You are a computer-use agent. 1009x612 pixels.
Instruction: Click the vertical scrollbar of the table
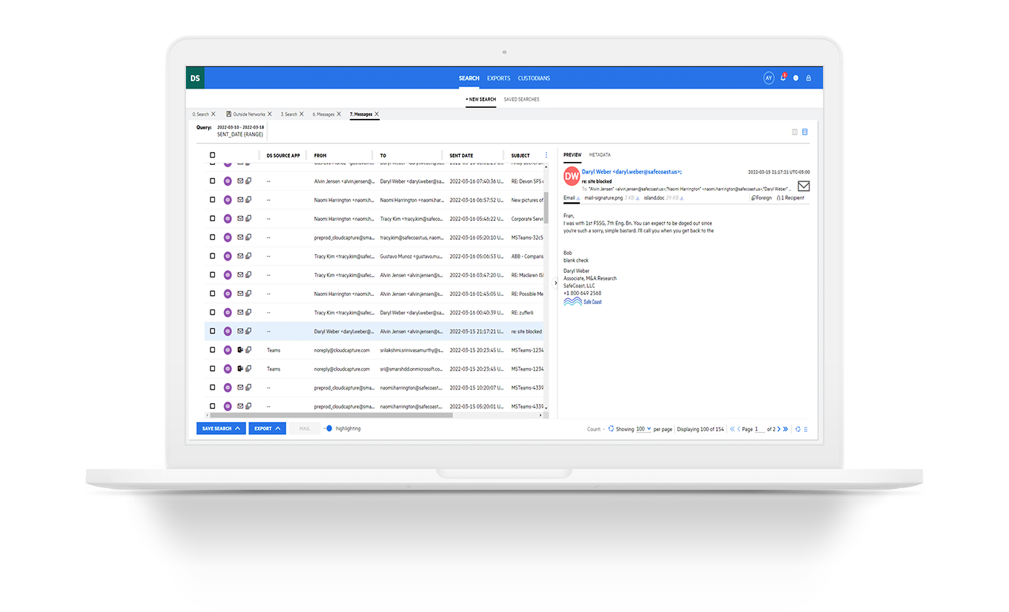(546, 209)
